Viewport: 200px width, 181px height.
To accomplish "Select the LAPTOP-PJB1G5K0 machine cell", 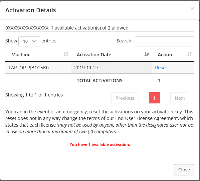I will pyautogui.click(x=38, y=68).
